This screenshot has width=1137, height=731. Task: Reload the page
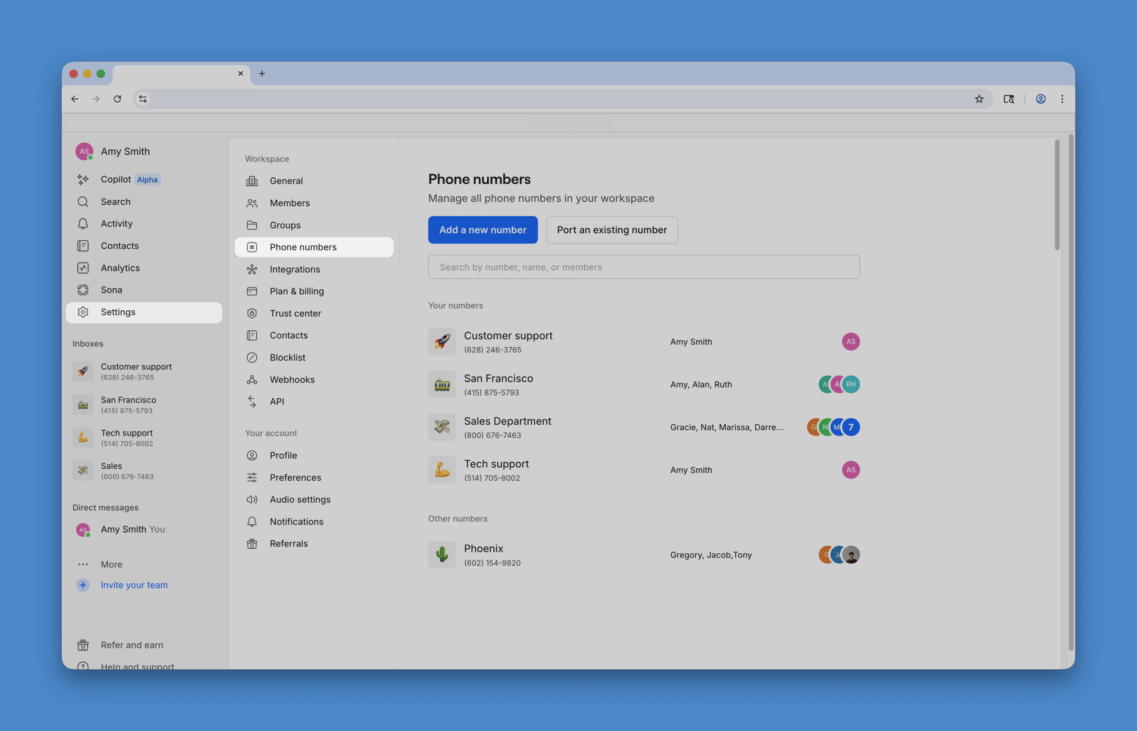[x=117, y=99]
